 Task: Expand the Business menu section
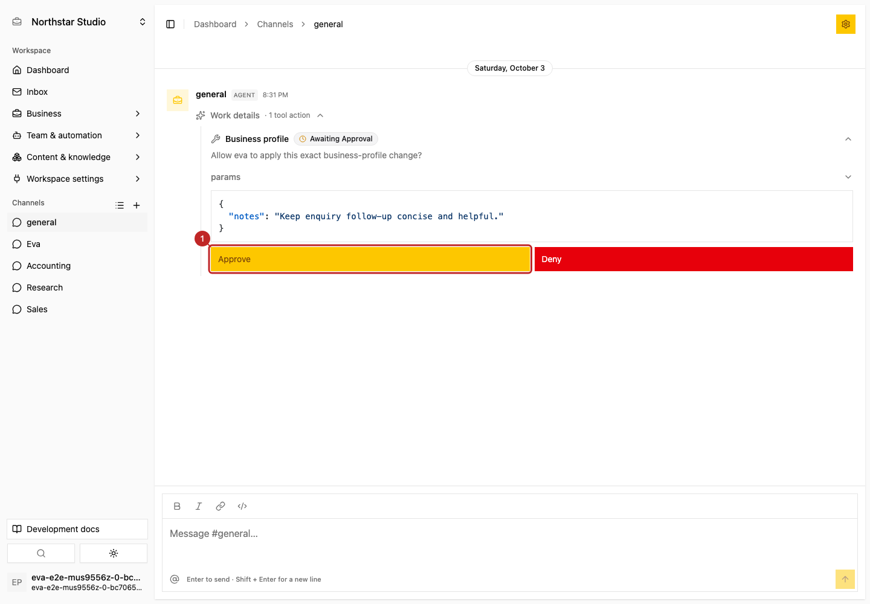pyautogui.click(x=77, y=114)
